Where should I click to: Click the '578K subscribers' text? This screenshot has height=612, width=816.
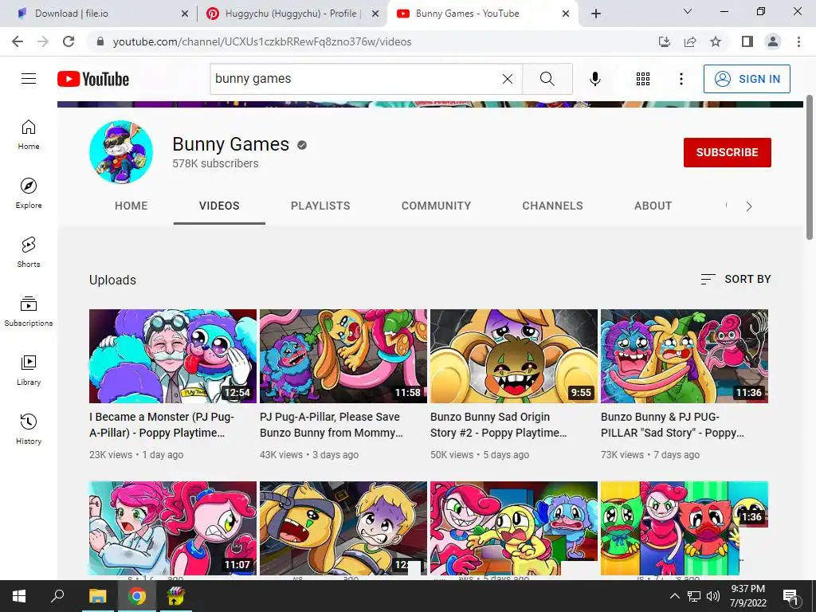click(215, 163)
